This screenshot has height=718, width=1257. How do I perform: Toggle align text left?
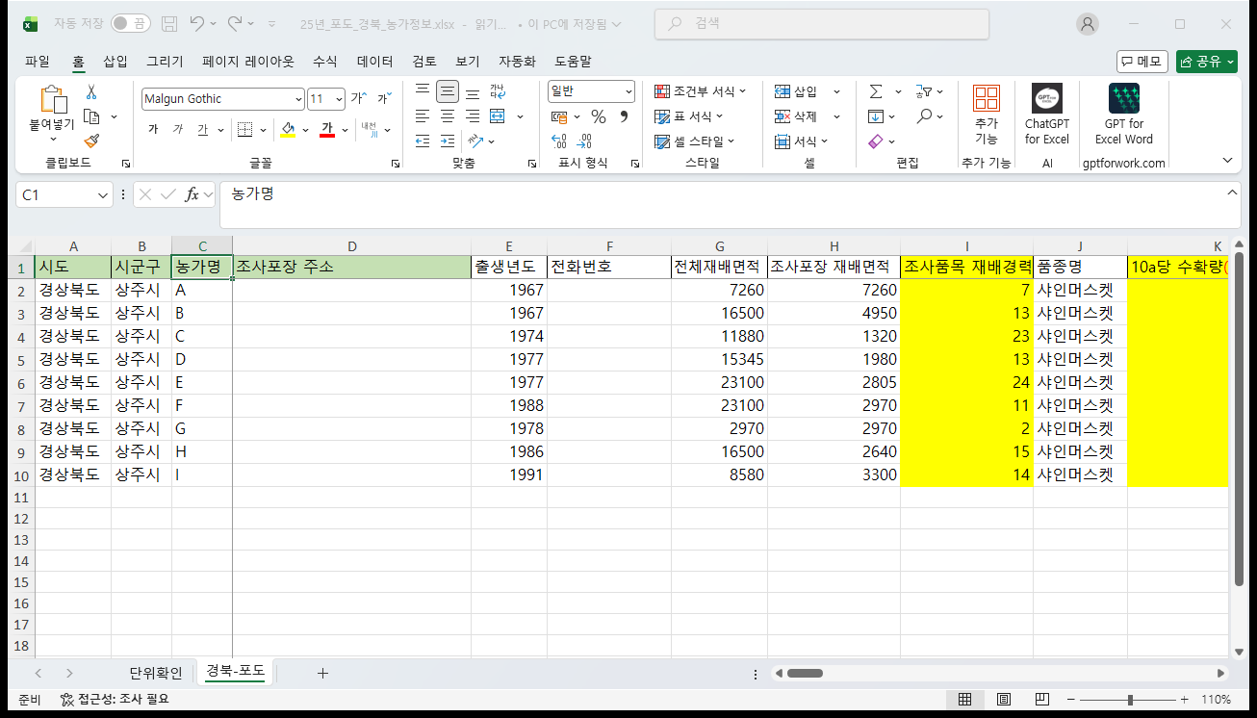423,116
